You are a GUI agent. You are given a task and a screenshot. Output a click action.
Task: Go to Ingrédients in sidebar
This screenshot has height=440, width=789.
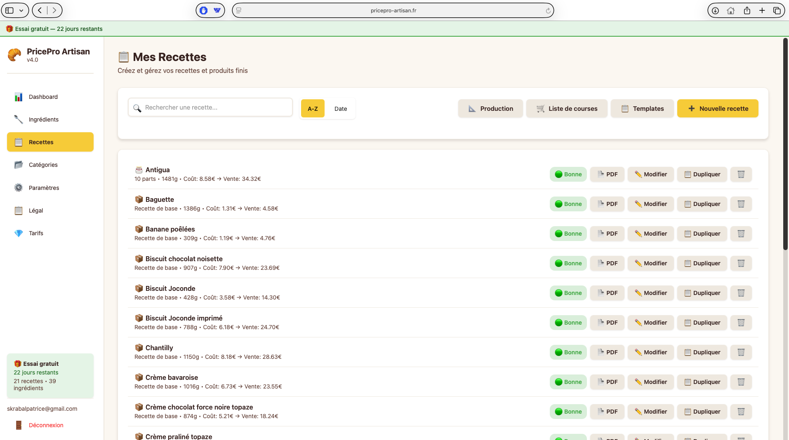50,119
